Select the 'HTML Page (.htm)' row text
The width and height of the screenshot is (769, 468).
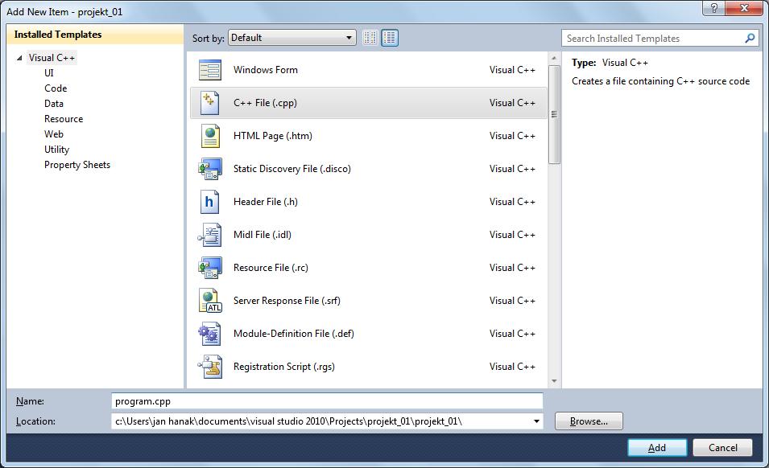click(x=273, y=136)
